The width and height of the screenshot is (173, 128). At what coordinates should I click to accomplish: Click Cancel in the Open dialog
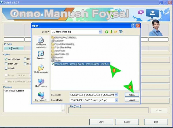pyautogui.click(x=132, y=100)
